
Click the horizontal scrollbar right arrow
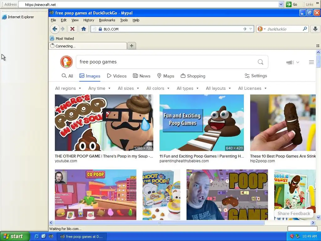(313, 222)
